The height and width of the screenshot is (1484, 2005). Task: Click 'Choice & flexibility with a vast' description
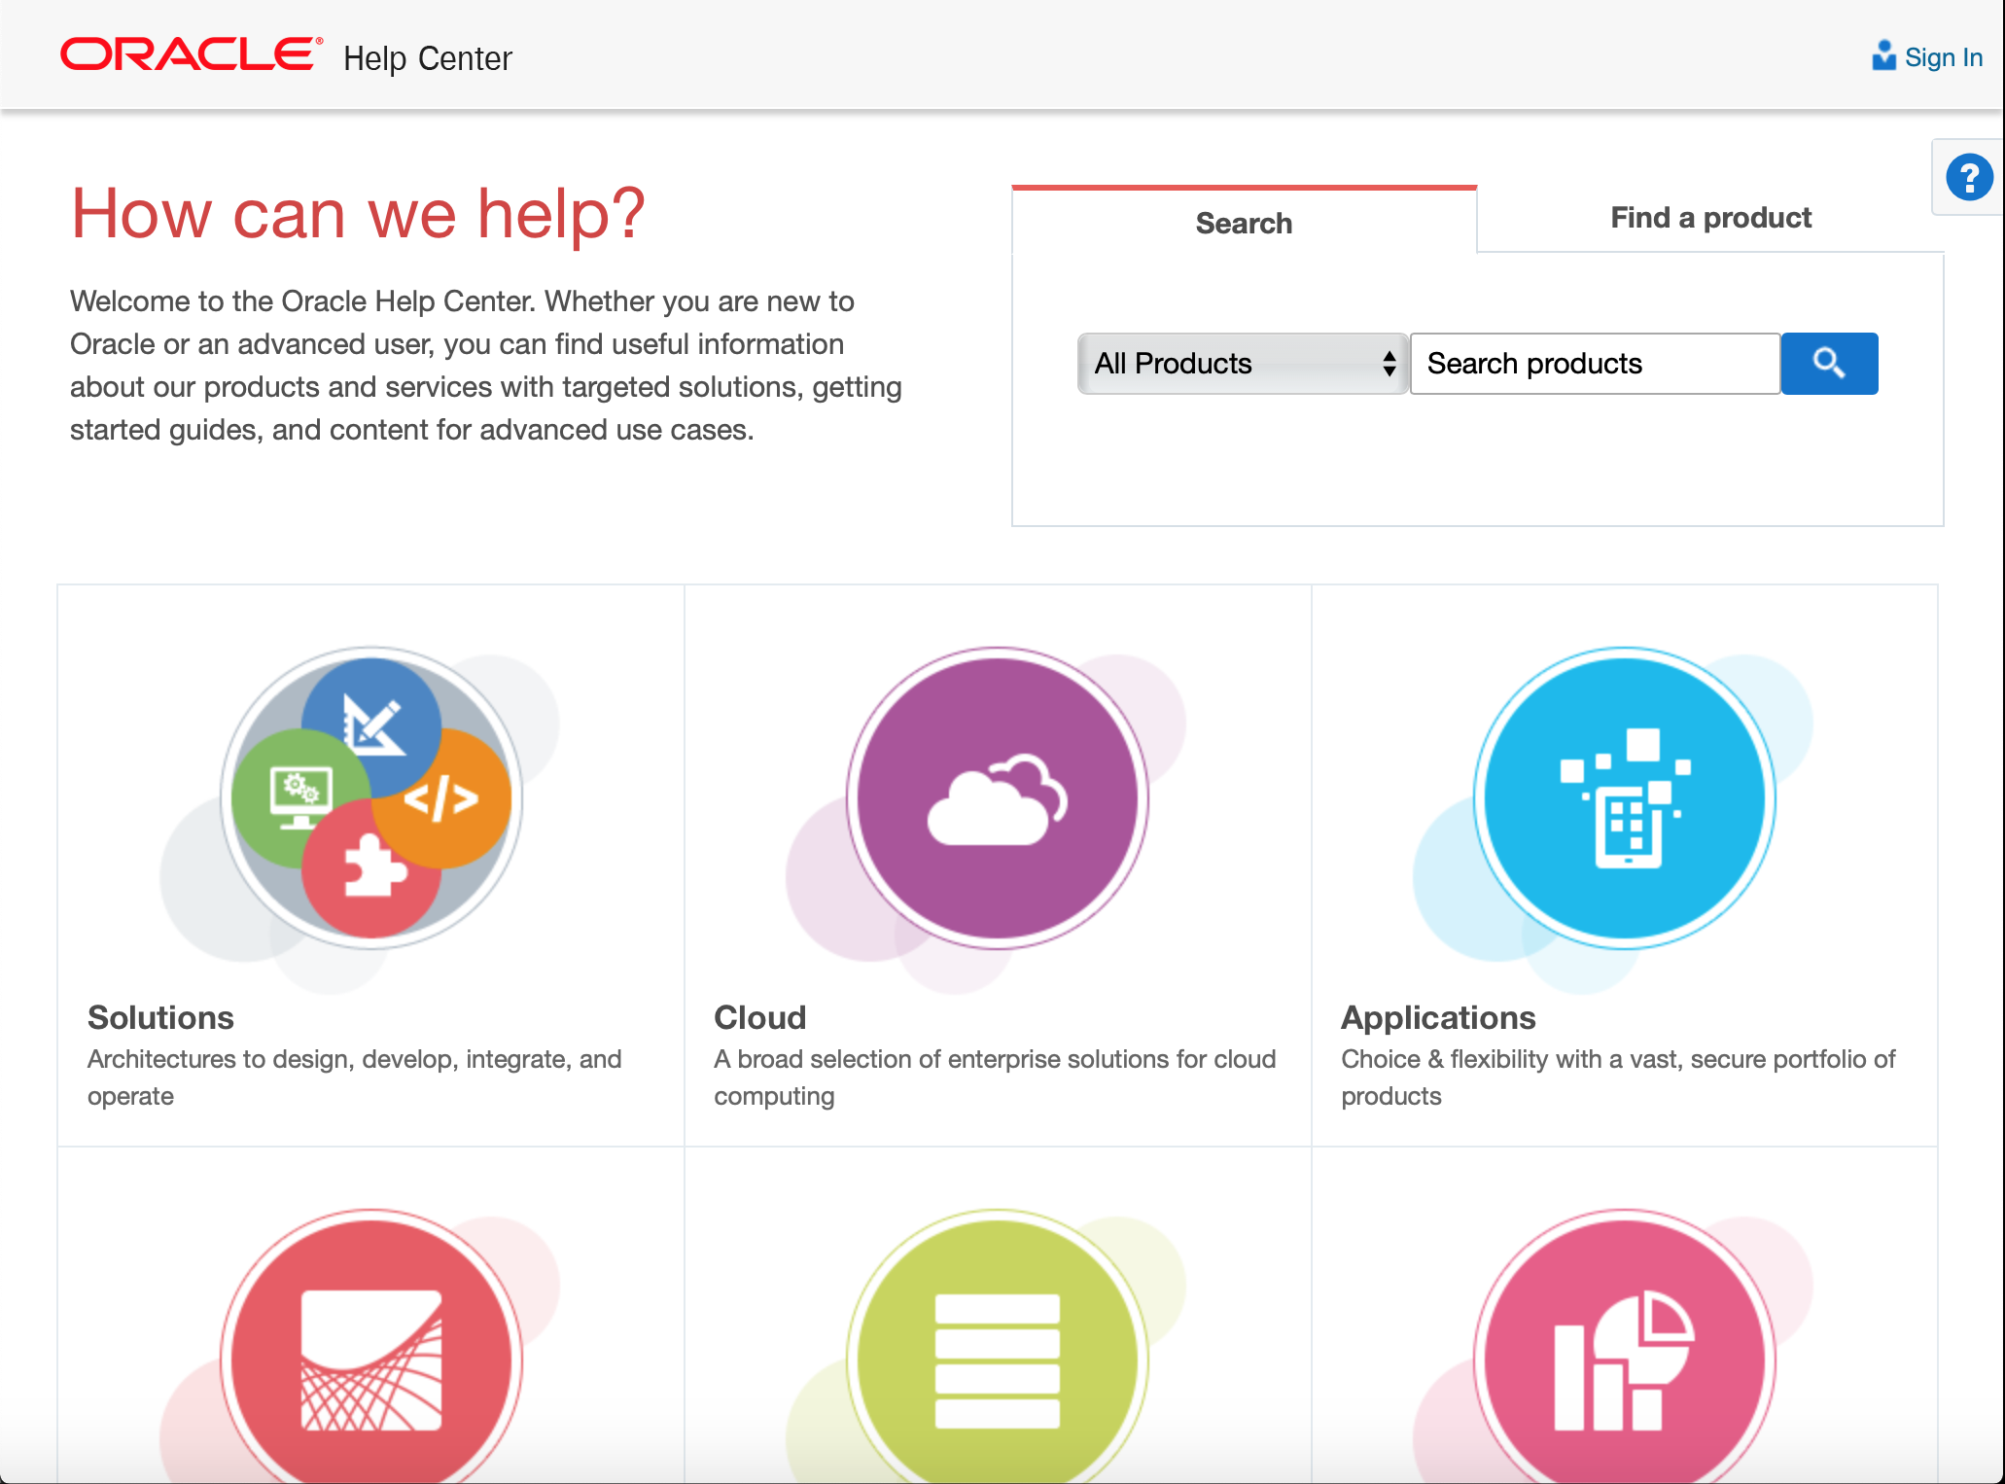[x=1618, y=1078]
